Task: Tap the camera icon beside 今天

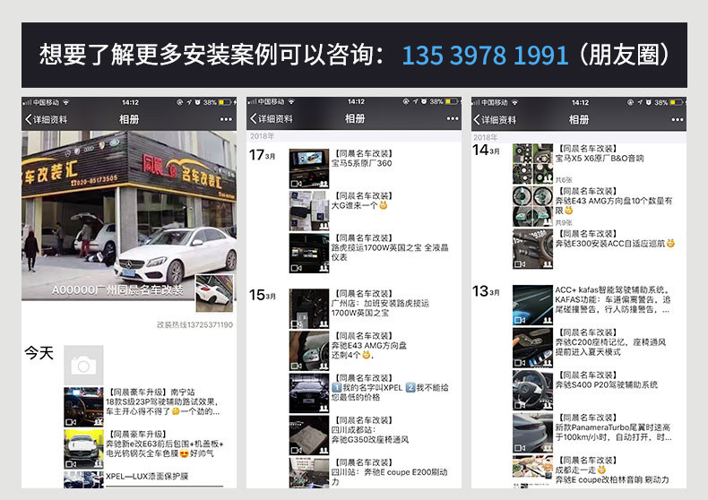Action: [83, 365]
